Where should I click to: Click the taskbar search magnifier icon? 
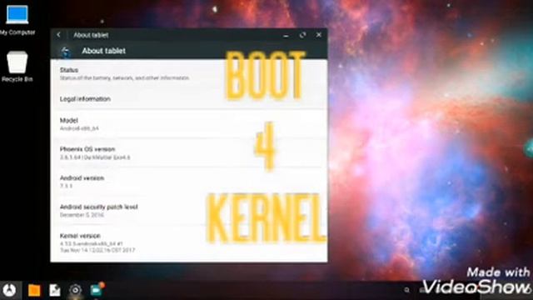coord(406,290)
